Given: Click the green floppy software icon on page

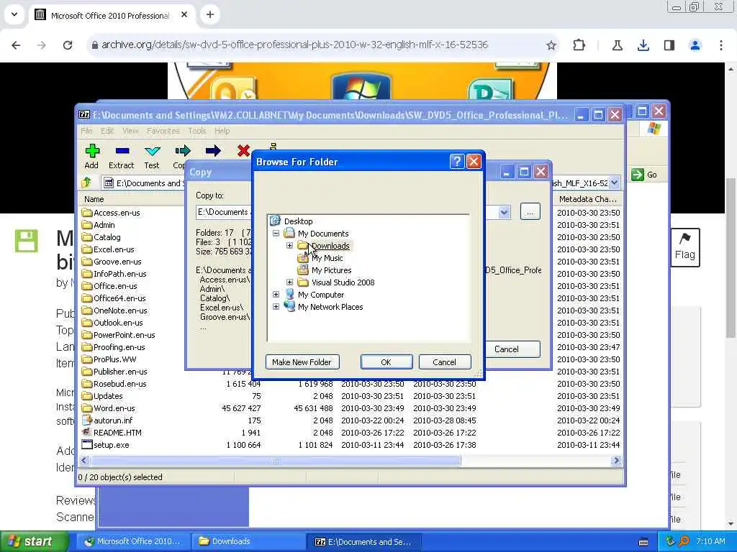Looking at the screenshot, I should point(27,241).
